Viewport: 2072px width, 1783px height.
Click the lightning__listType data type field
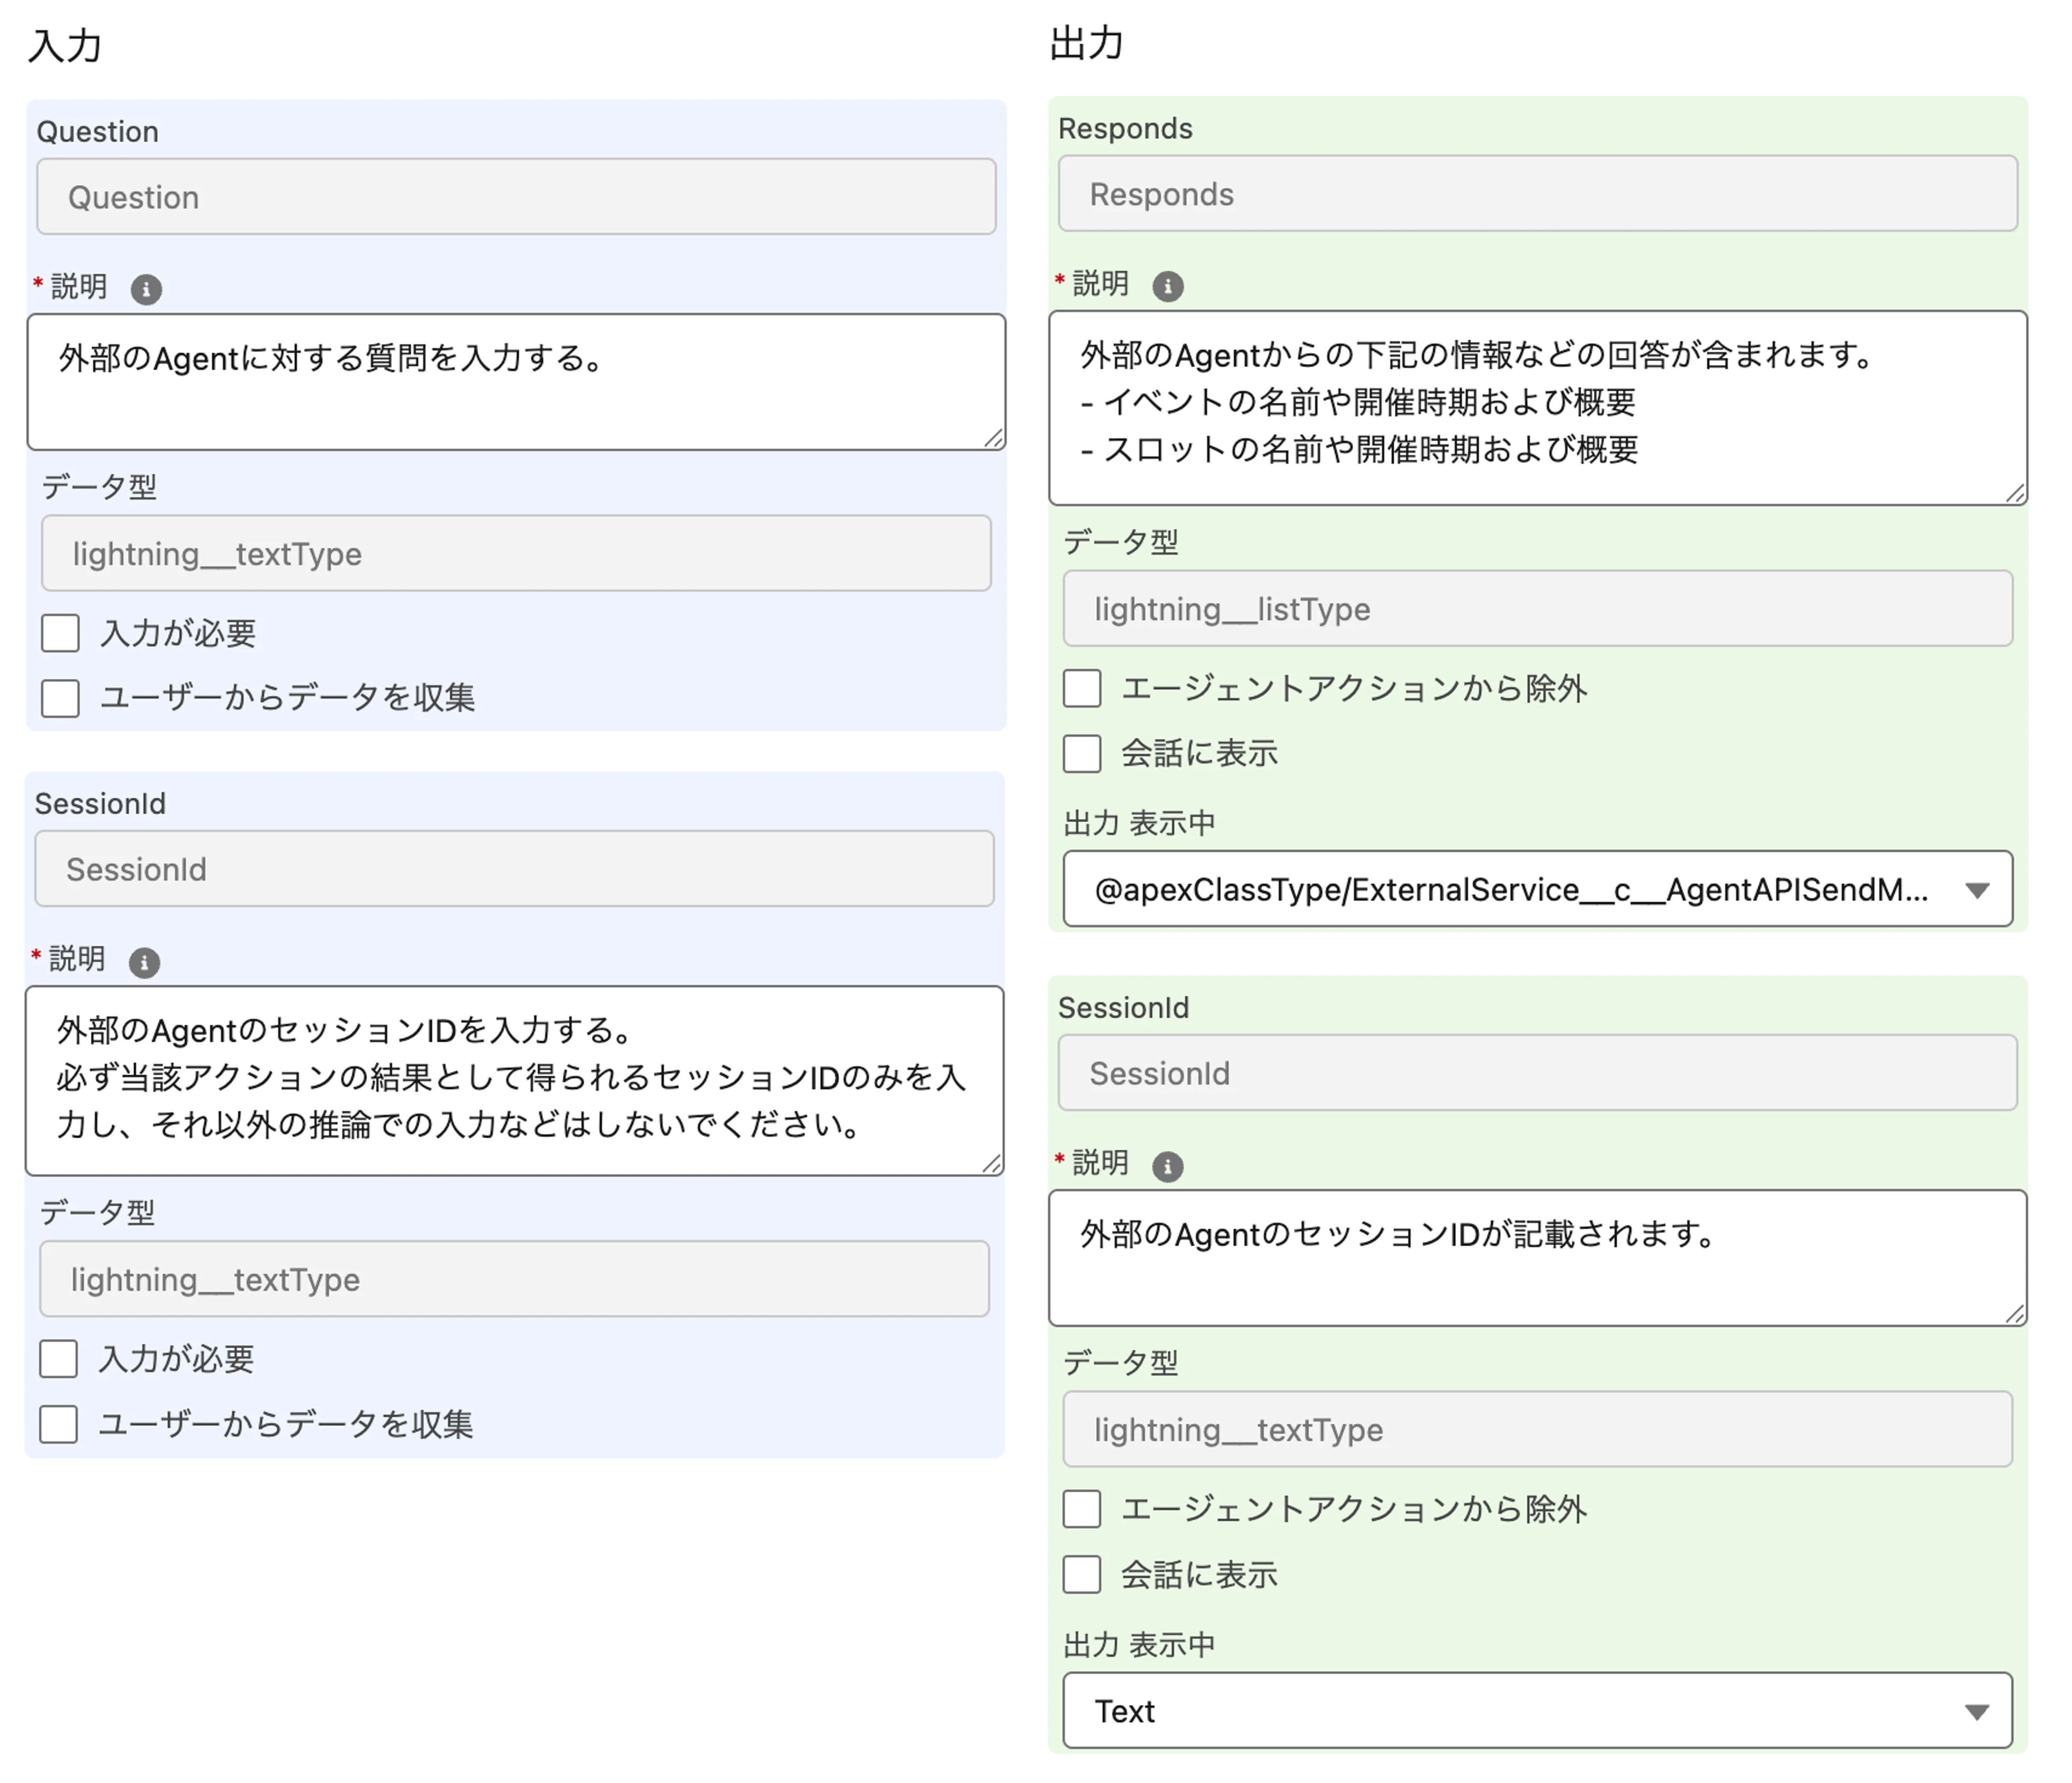click(1538, 609)
